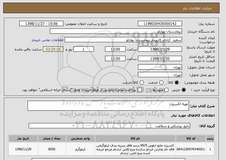Open the اطلاعات تماس خریدار link
Image resolution: width=226 pixels, height=160 pixels.
coord(48,40)
